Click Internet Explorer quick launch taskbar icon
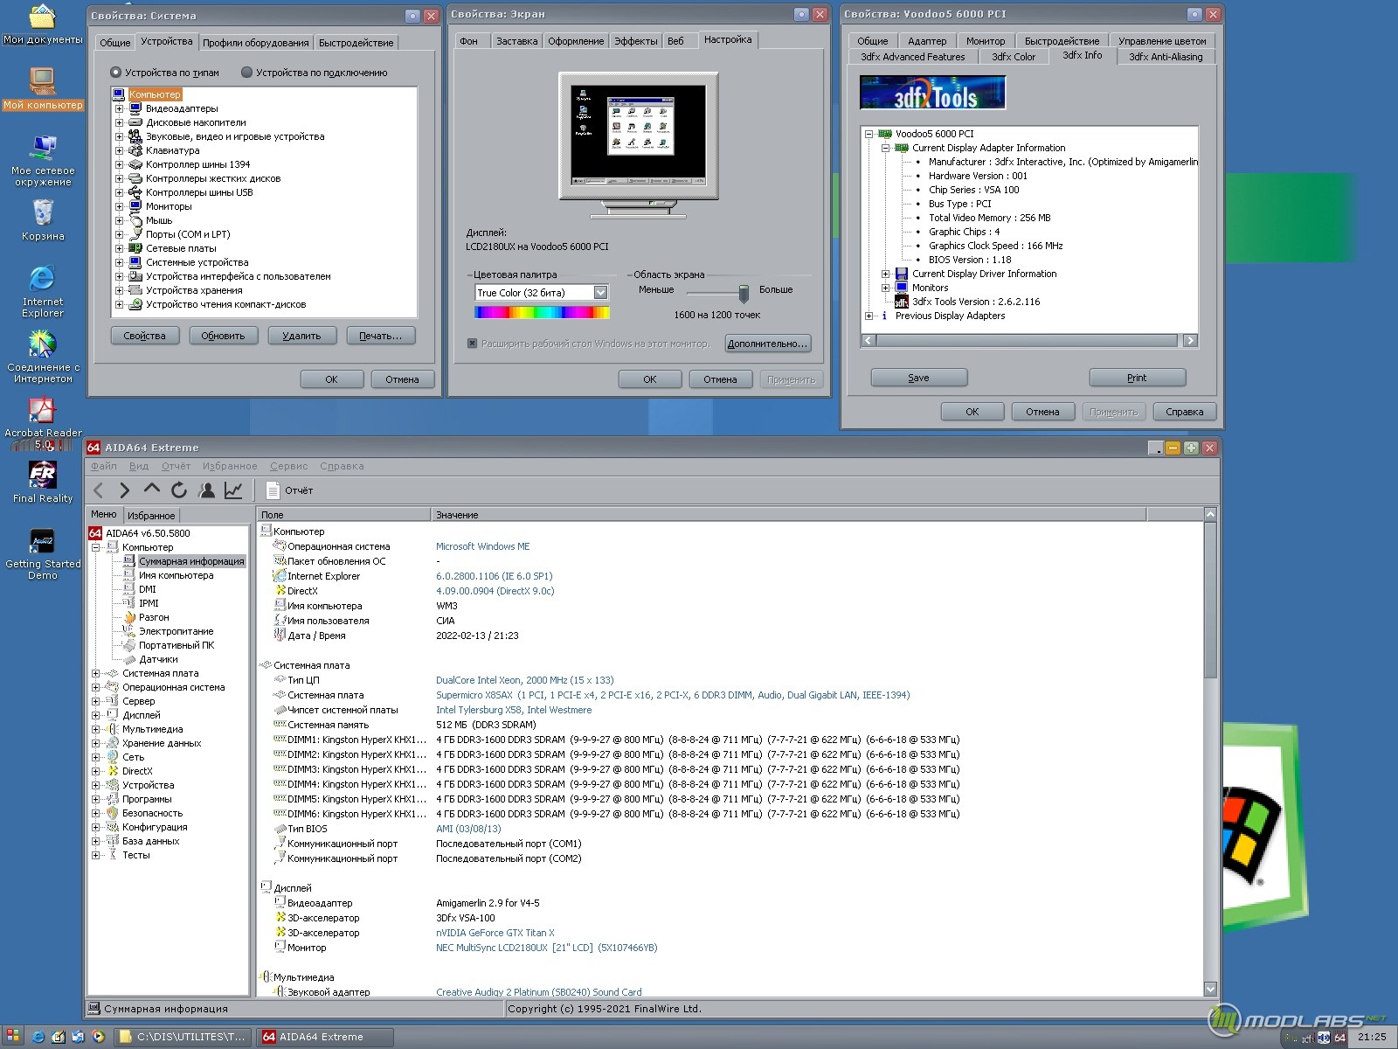 click(x=38, y=1037)
